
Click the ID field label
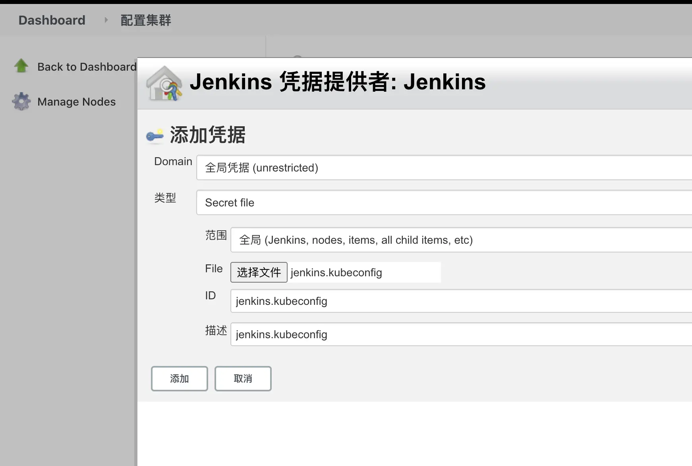point(211,296)
